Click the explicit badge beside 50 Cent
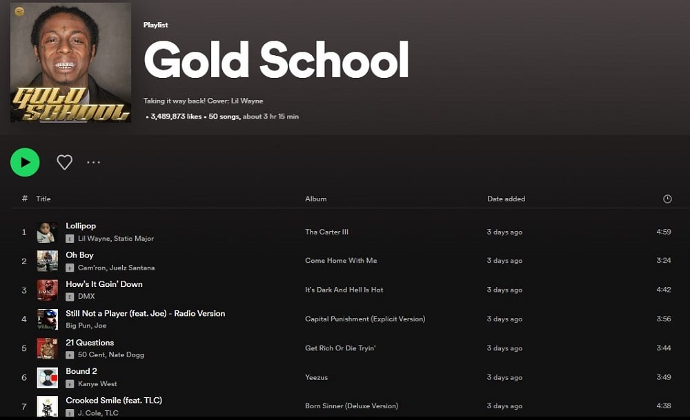Image resolution: width=690 pixels, height=420 pixels. click(70, 355)
